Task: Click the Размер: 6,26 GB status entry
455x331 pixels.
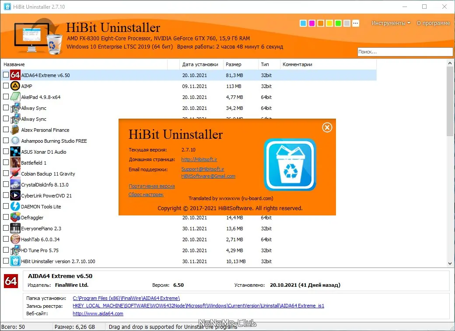Action: pyautogui.click(x=75, y=327)
